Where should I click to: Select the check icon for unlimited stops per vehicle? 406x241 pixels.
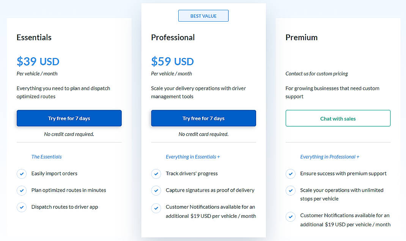pyautogui.click(x=291, y=191)
